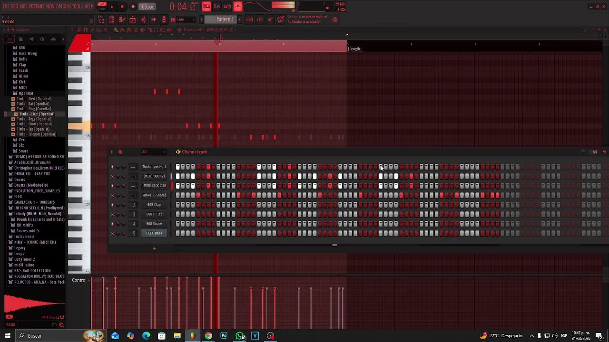Click the snap magnet headphone icon

(x=173, y=20)
